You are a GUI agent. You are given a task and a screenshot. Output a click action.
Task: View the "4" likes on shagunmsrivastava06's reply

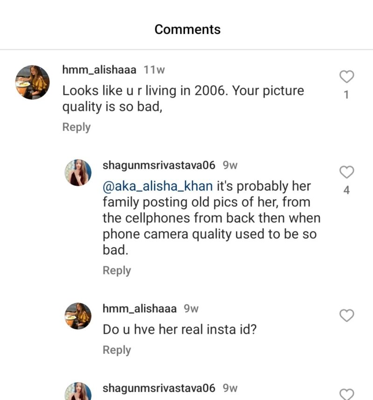click(x=346, y=190)
